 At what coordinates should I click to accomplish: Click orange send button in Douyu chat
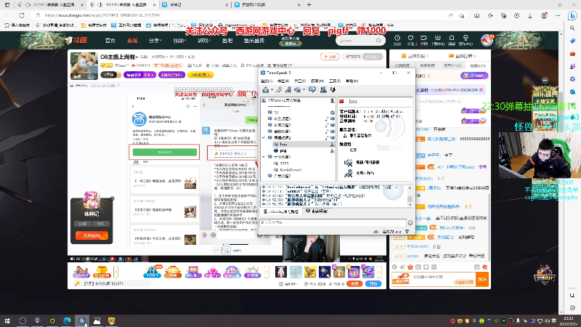[x=482, y=279]
